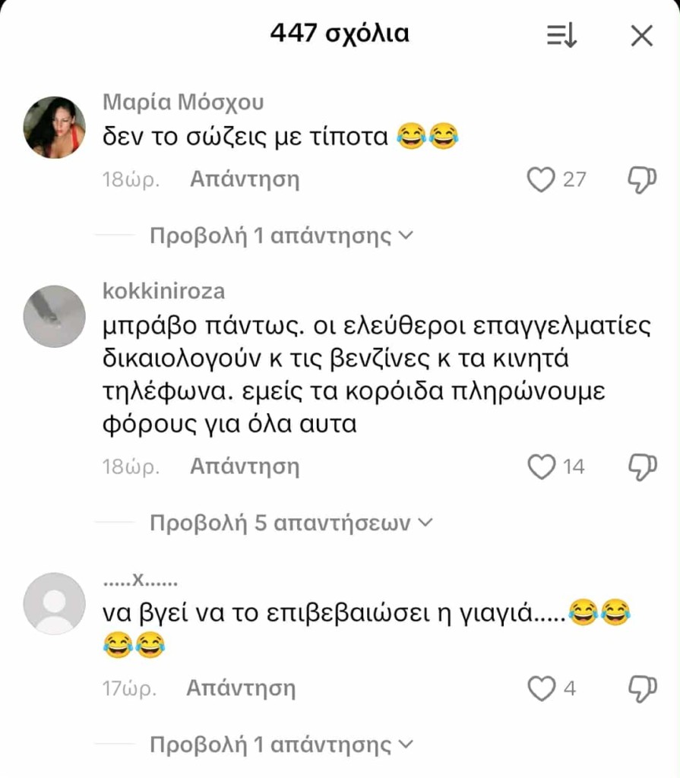
Task: Dislike Μαρία Μόσχου's comment with thumbs down
Action: 642,179
